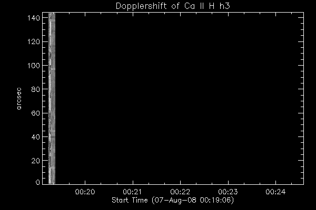316x210 pixels.
Task: Click the 'Start Time (07-Aug-08 00:19:06)' axis label
Action: pyautogui.click(x=173, y=201)
